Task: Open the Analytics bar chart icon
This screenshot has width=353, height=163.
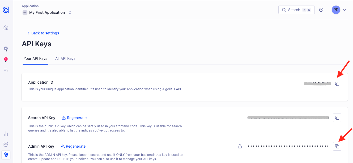Action: pos(6,134)
